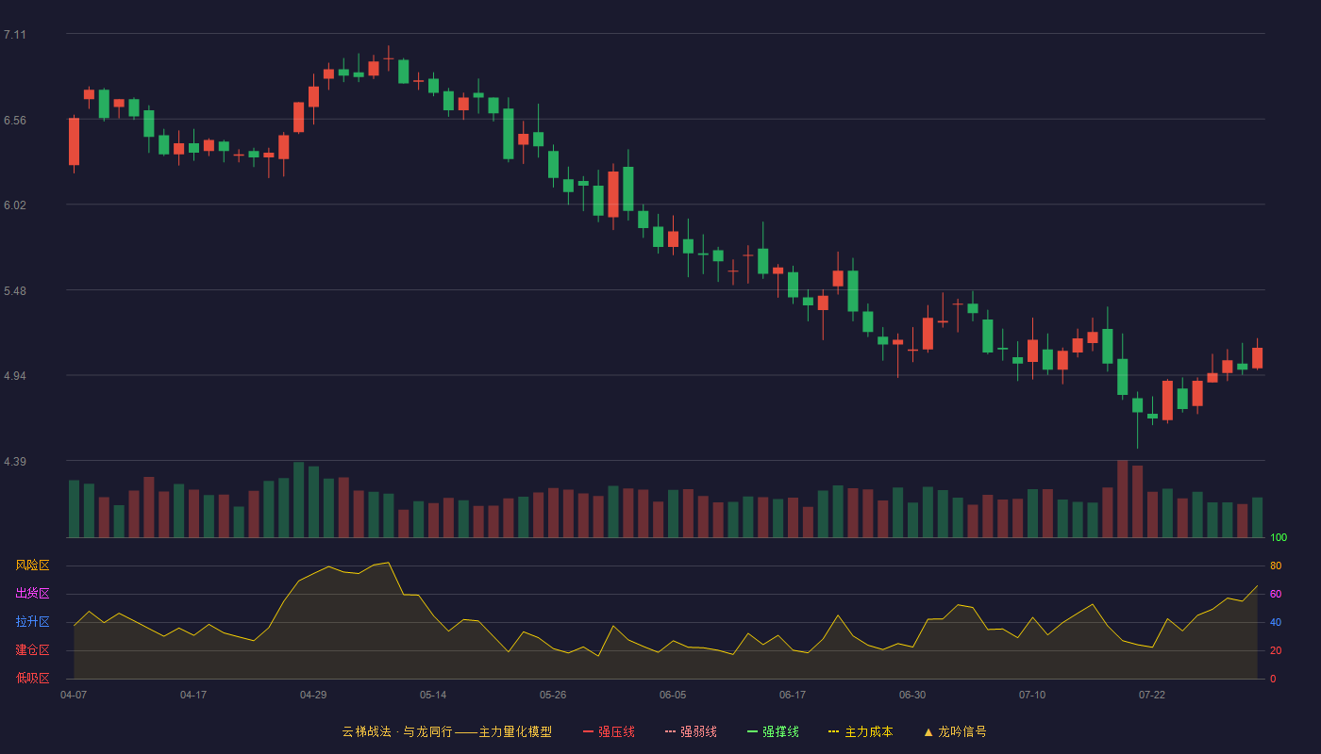Image resolution: width=1321 pixels, height=754 pixels.
Task: Click the 4.39 price axis label
Action: (15, 462)
